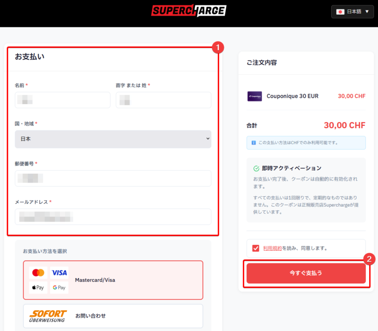Click the SOFORT Überweisung logo
The image size is (378, 331).
(48, 315)
